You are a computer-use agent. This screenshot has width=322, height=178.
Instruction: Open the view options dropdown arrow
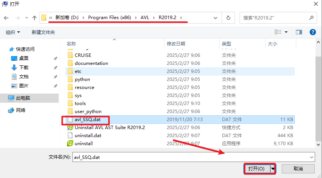coord(286,32)
